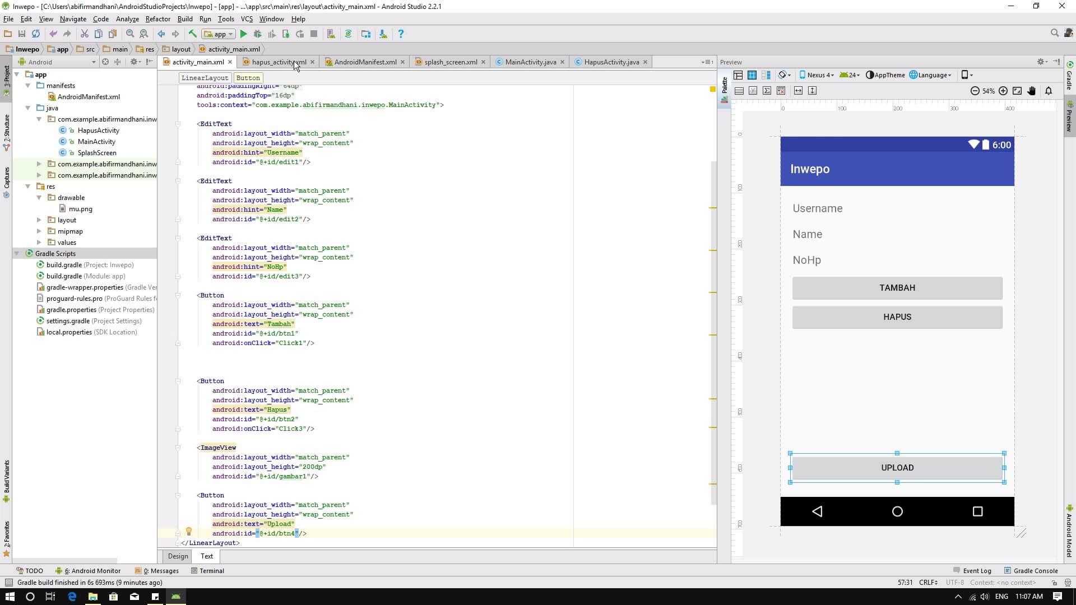
Task: Open the Nexus 4 device dropdown
Action: pyautogui.click(x=817, y=75)
